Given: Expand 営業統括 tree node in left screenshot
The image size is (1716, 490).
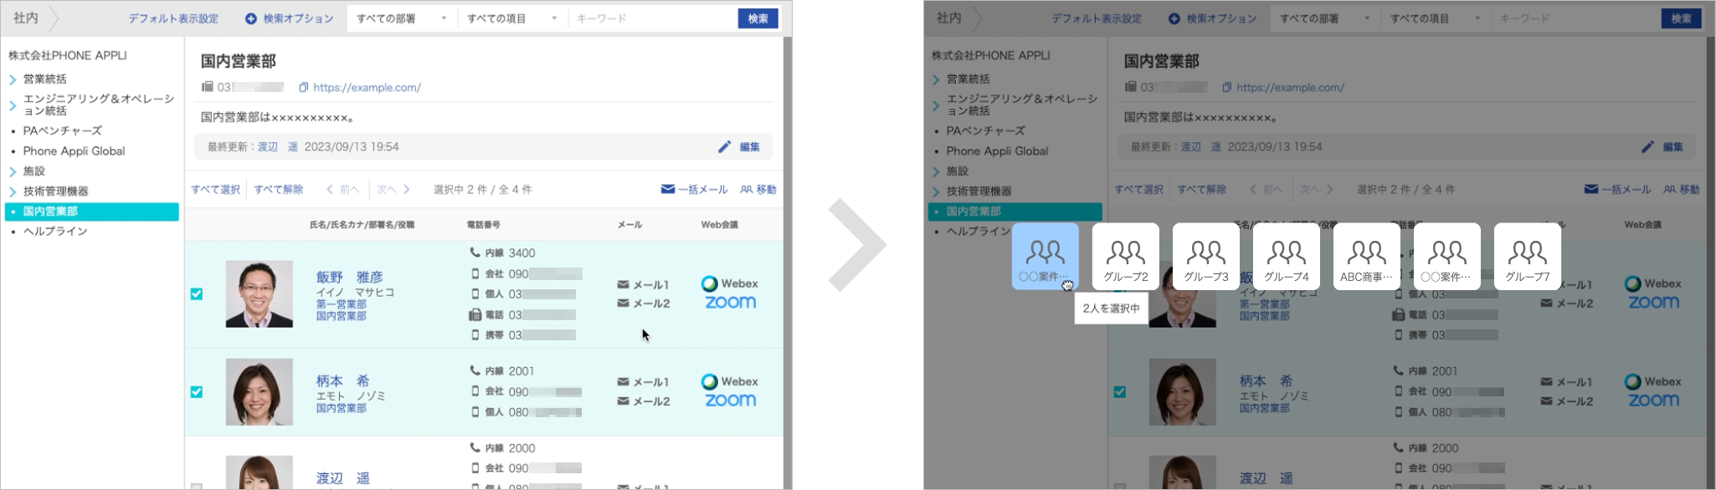Looking at the screenshot, I should [x=13, y=79].
